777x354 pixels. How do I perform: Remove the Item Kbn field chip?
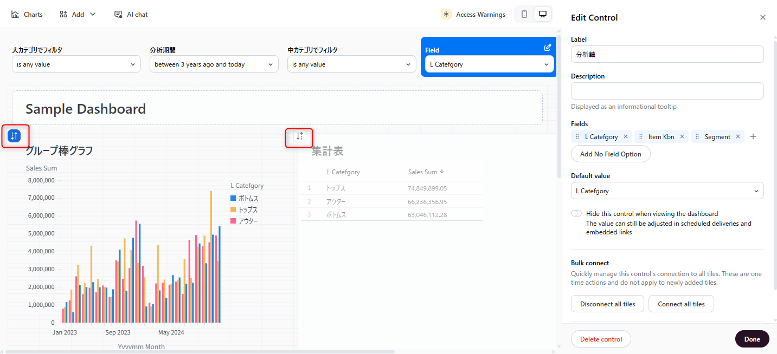pyautogui.click(x=682, y=137)
